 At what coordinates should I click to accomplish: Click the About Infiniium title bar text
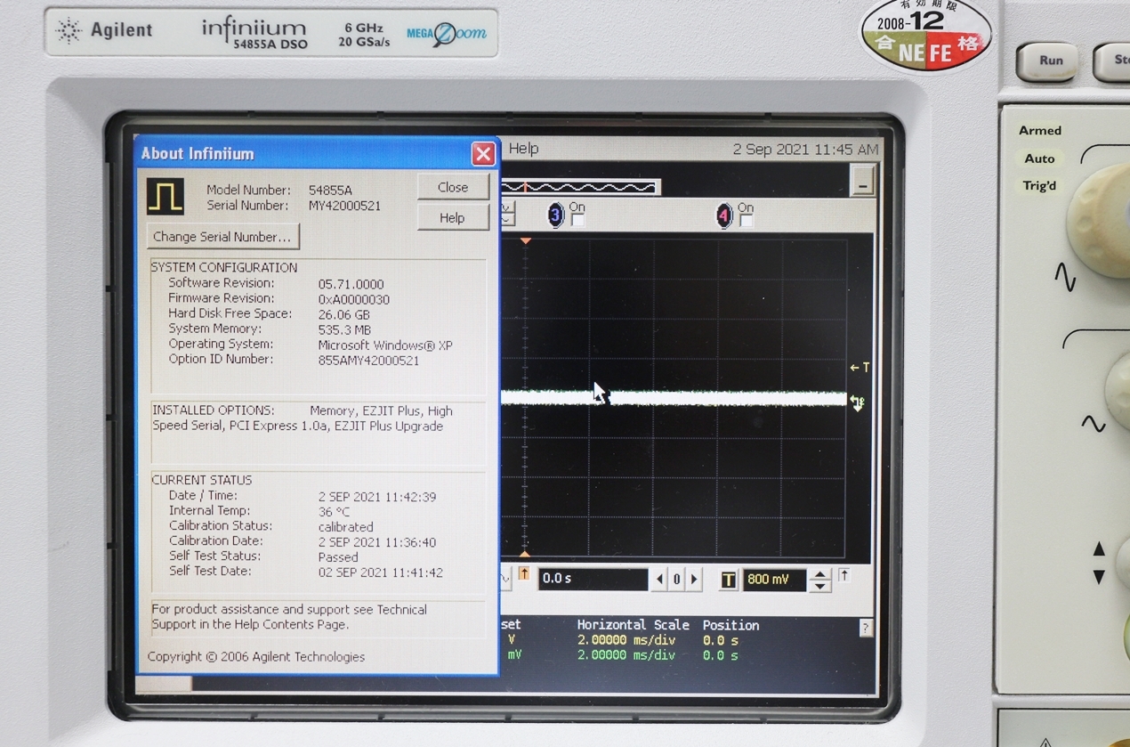(x=198, y=154)
